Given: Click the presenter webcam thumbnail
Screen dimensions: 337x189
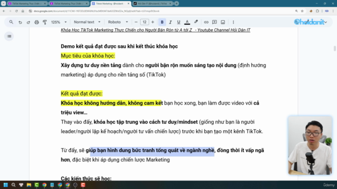Looking at the screenshot, I should coord(310,145).
